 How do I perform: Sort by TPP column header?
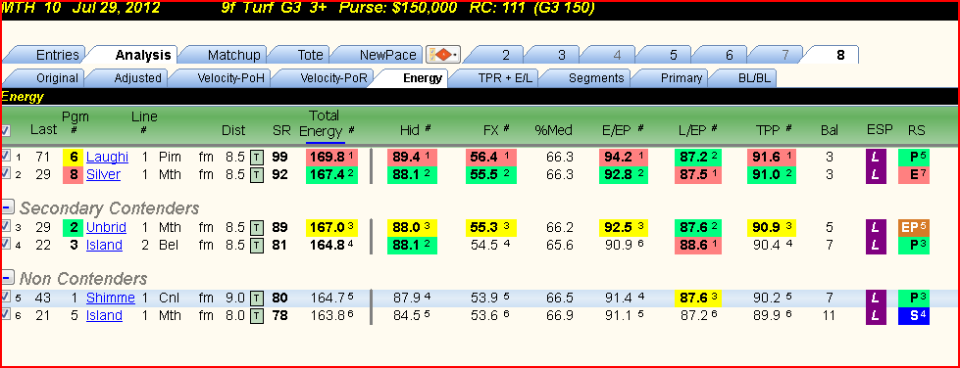coord(774,130)
